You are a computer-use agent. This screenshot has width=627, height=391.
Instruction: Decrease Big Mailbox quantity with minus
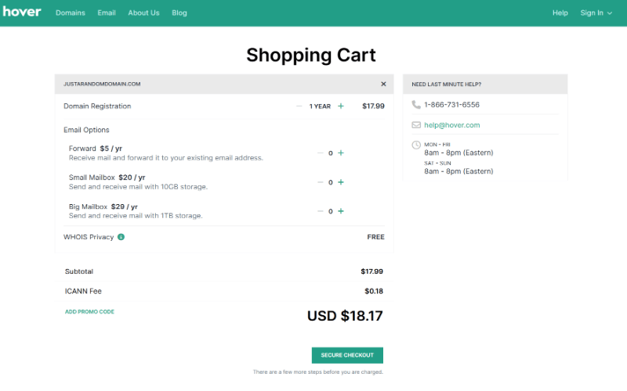pos(320,211)
